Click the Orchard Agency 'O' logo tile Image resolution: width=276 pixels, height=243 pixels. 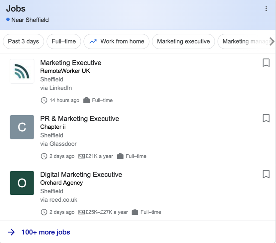(22, 183)
